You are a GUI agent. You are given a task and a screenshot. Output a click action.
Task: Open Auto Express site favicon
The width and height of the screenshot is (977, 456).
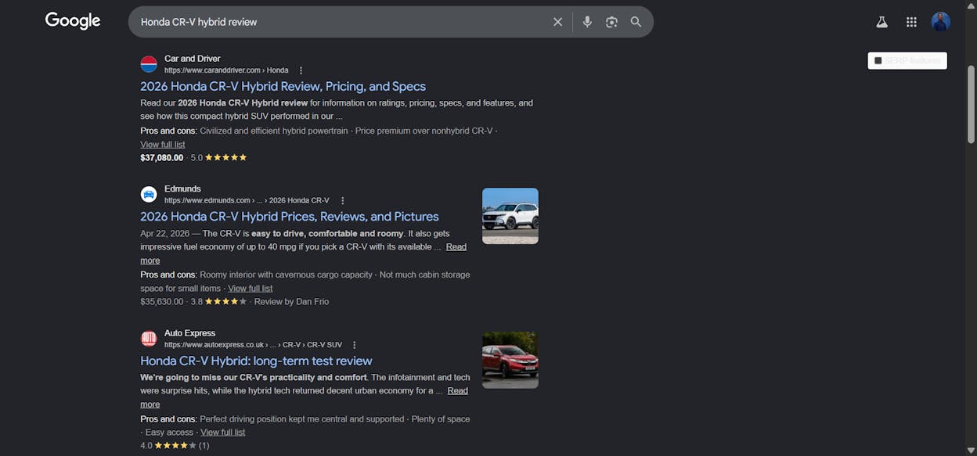coord(149,339)
